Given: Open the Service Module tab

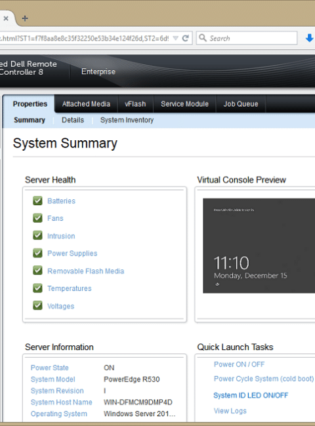Looking at the screenshot, I should pyautogui.click(x=184, y=104).
